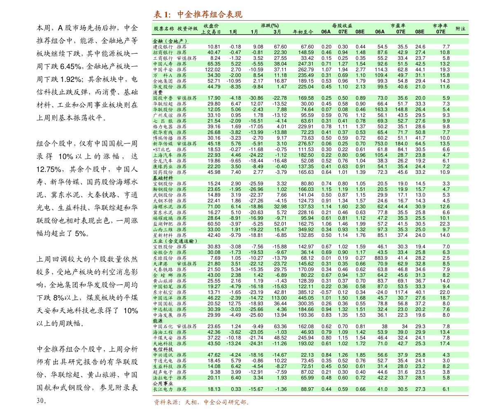Click 中国远洋 3-month change 113.00

point(279,298)
